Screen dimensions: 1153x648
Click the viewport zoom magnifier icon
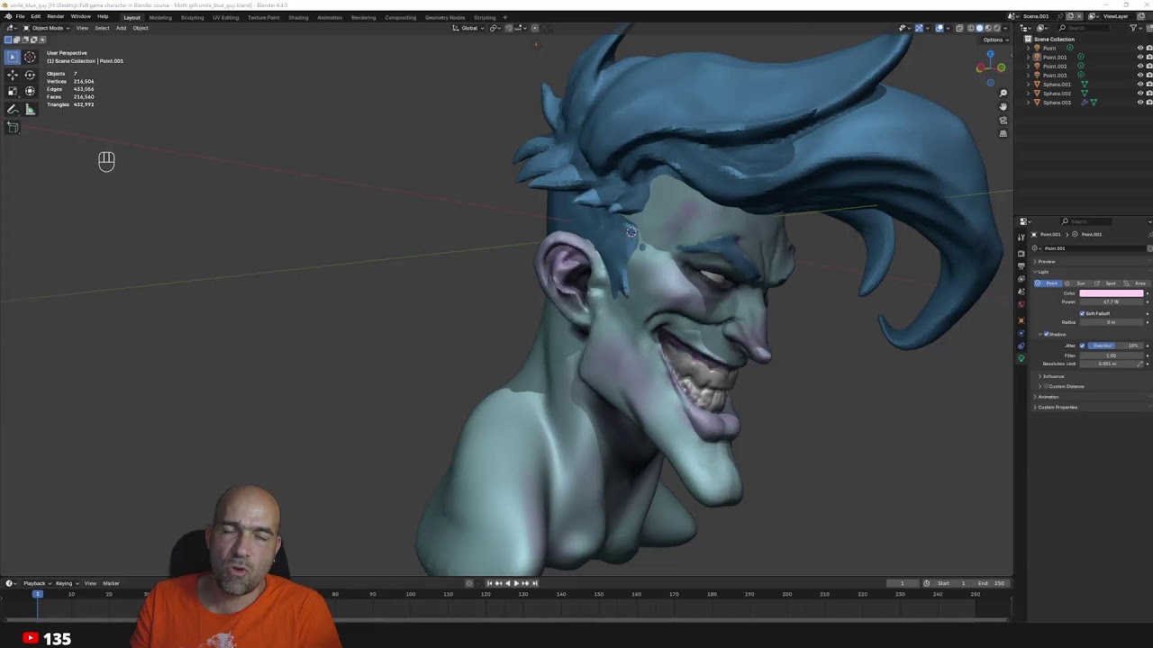point(1003,93)
